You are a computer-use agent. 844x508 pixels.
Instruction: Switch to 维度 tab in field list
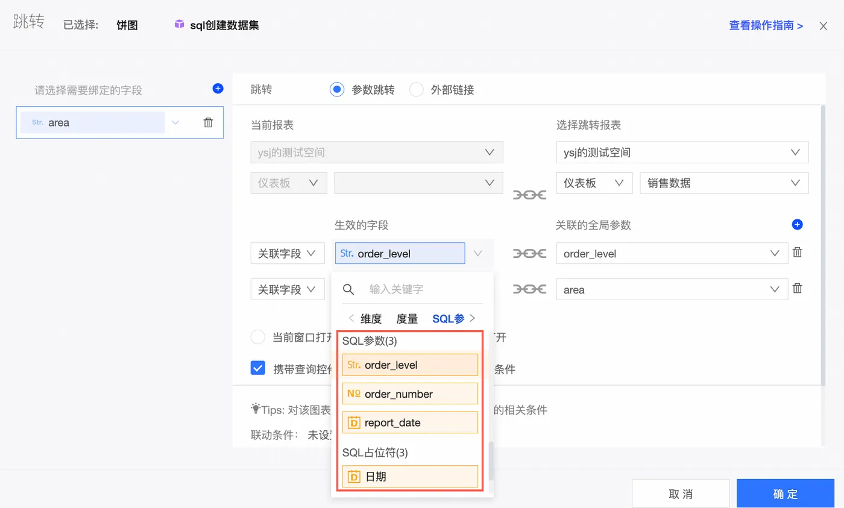[x=371, y=319]
